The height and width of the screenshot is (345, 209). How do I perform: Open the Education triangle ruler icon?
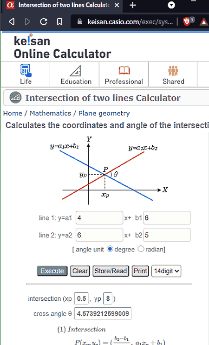76,71
